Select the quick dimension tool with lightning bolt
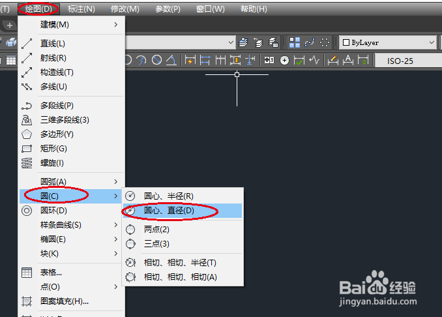Screen dimensions: 442x317 tap(190, 60)
